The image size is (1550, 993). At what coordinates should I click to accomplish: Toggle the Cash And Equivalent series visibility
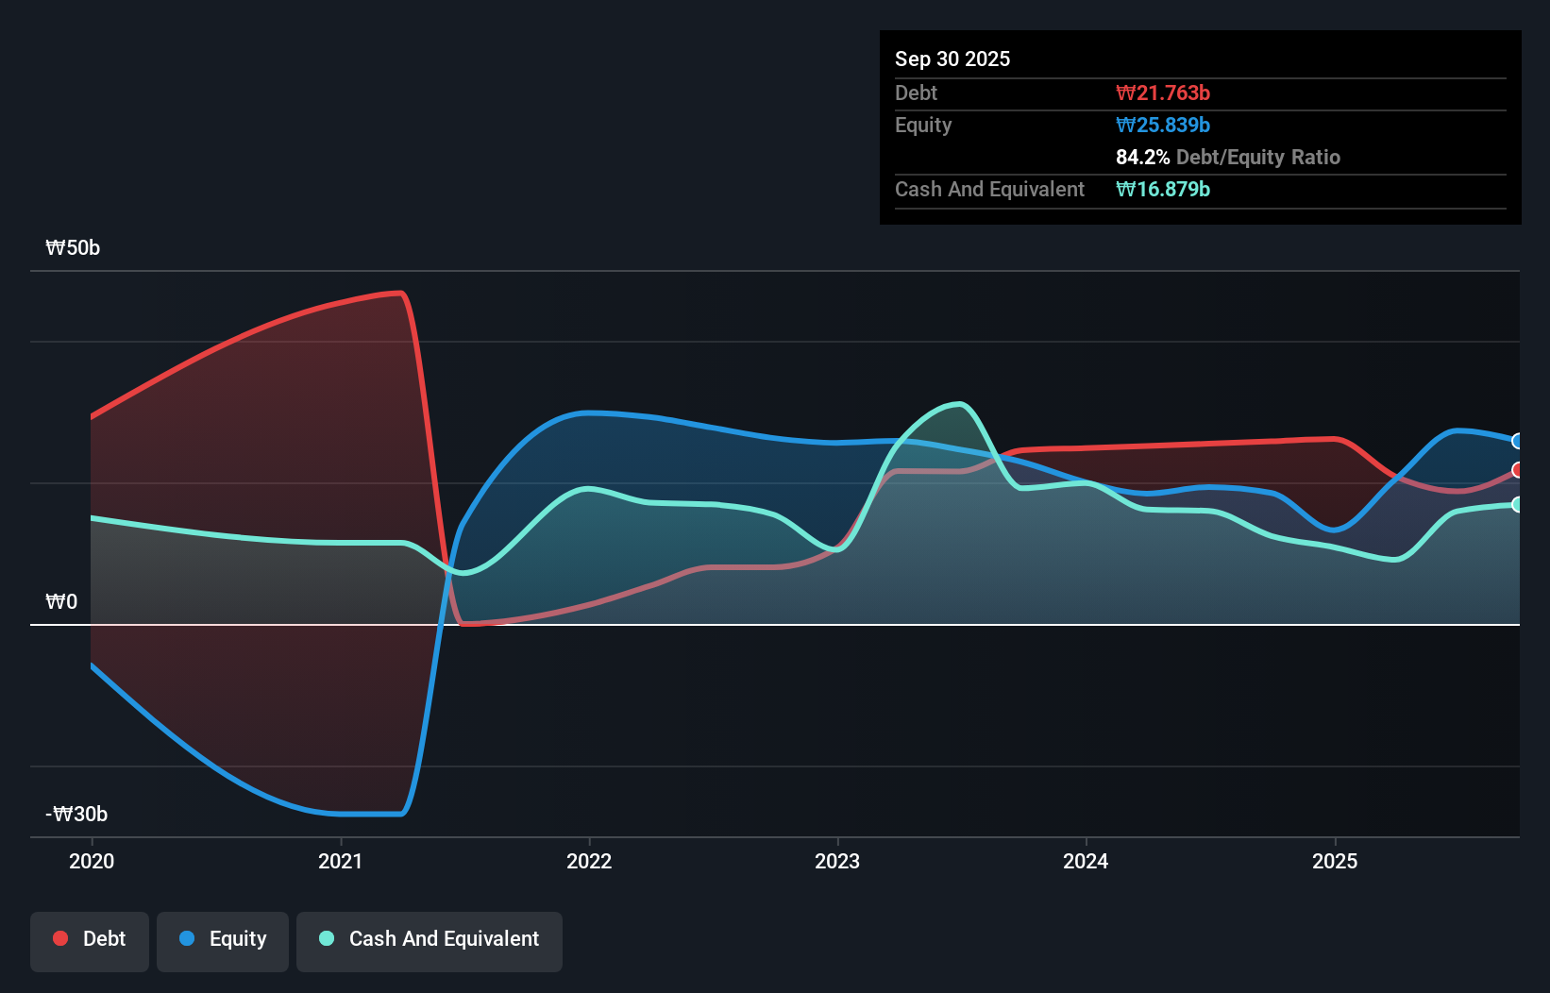pyautogui.click(x=430, y=940)
